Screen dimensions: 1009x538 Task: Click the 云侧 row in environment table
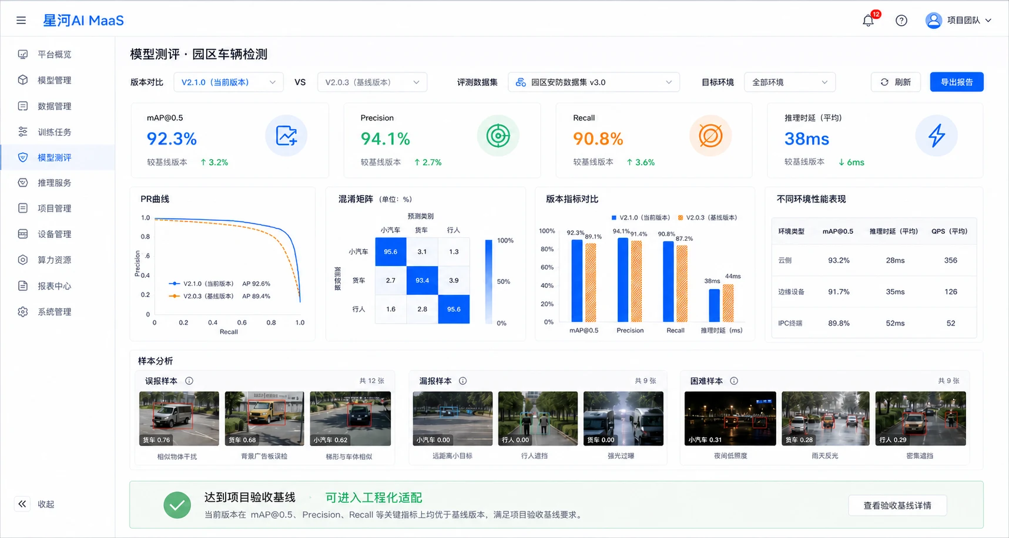point(874,260)
